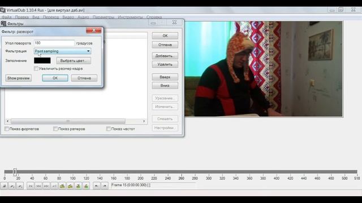Click the Выбрать цвет button
This screenshot has width=362, height=203.
point(74,61)
